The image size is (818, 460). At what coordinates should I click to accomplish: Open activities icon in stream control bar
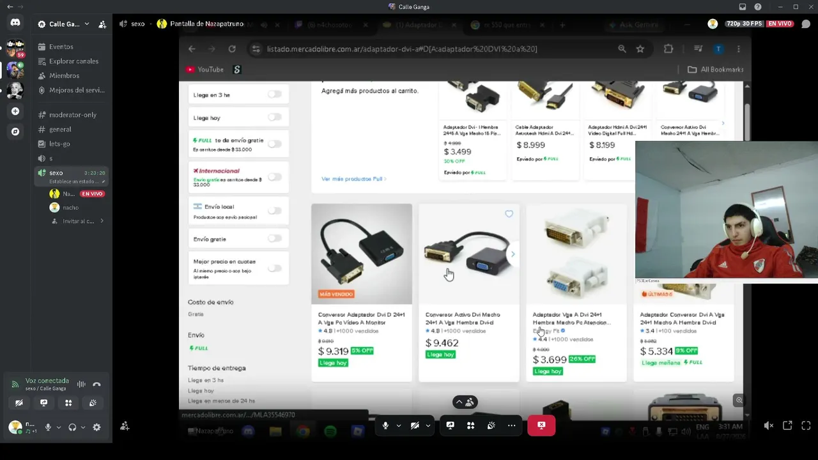click(x=471, y=425)
